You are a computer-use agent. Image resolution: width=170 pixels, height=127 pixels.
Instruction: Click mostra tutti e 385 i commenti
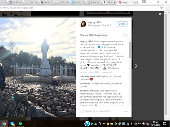pyautogui.click(x=96, y=72)
